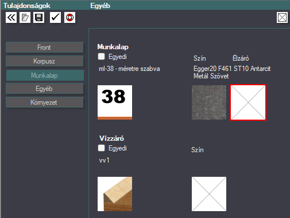Click the double-arrow back icon

click(11, 18)
